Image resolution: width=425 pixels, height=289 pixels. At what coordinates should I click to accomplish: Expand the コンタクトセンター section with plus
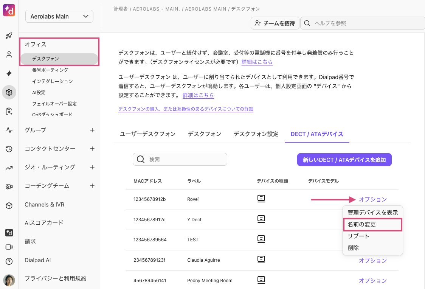click(x=92, y=149)
